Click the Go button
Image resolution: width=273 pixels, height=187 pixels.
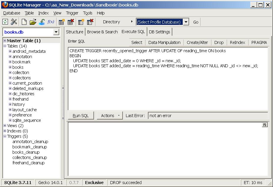(196, 22)
